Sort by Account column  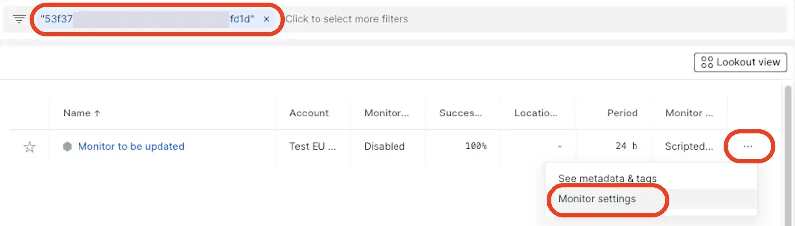[x=309, y=113]
